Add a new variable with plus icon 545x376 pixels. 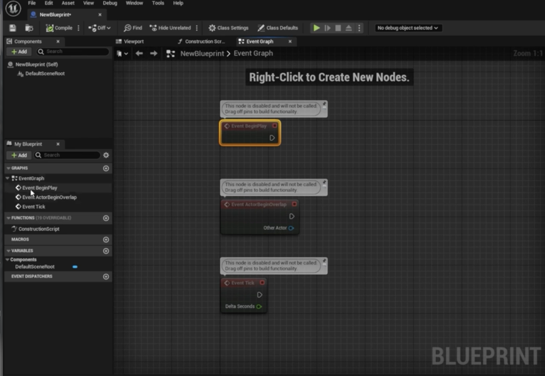click(x=106, y=251)
